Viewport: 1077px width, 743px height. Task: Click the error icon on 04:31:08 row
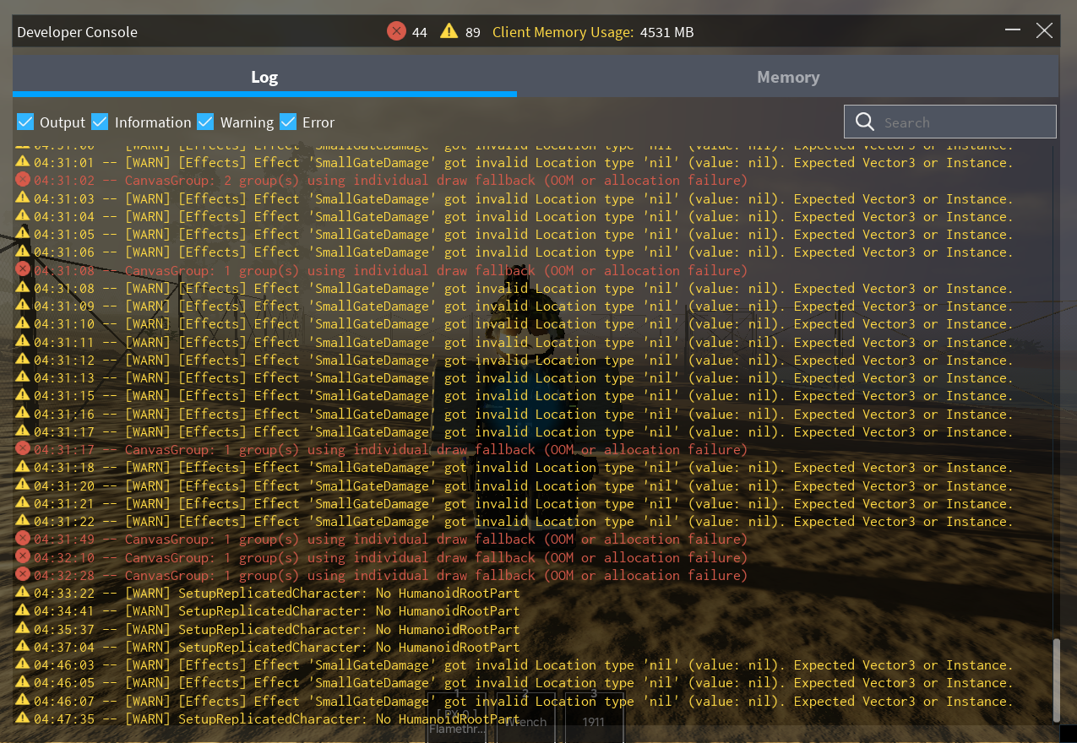(23, 269)
